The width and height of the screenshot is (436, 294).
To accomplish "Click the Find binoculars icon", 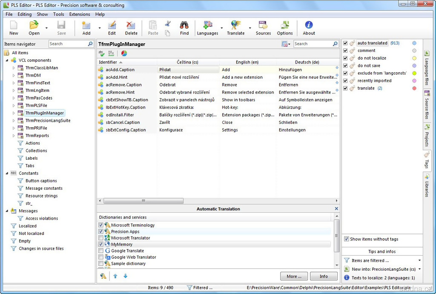I will tap(184, 26).
